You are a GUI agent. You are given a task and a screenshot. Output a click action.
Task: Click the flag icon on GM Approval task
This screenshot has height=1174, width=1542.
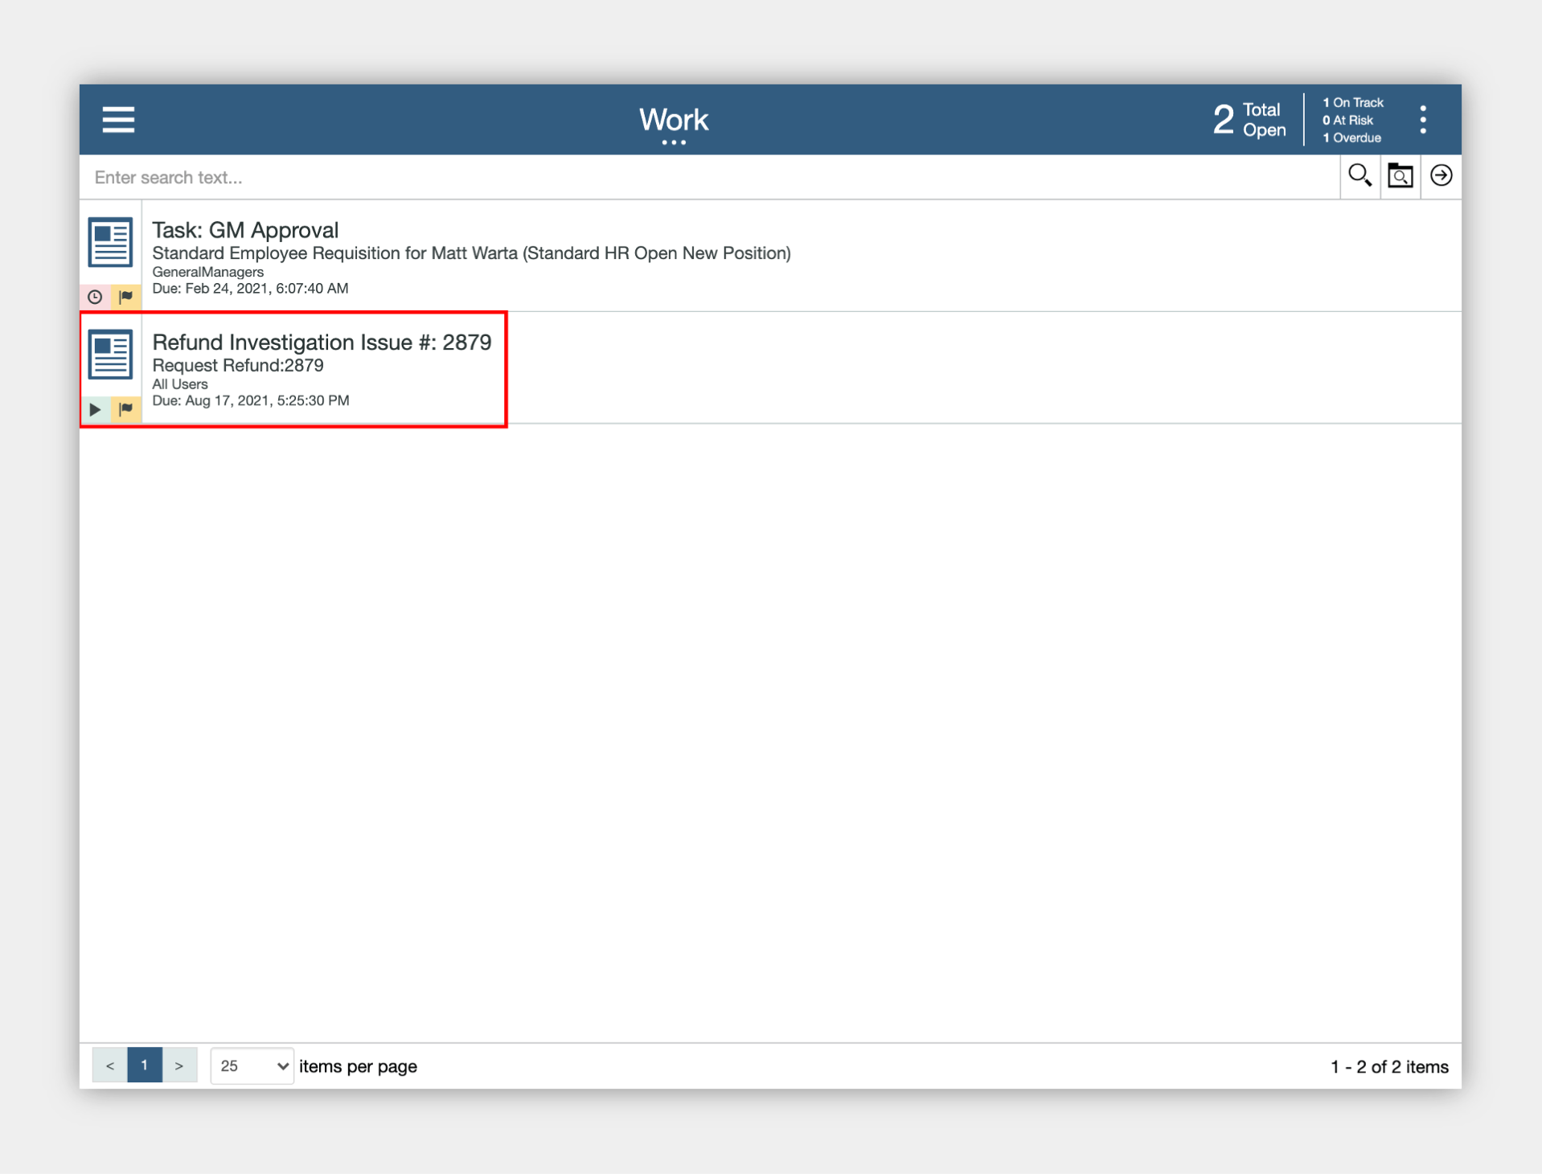point(125,297)
